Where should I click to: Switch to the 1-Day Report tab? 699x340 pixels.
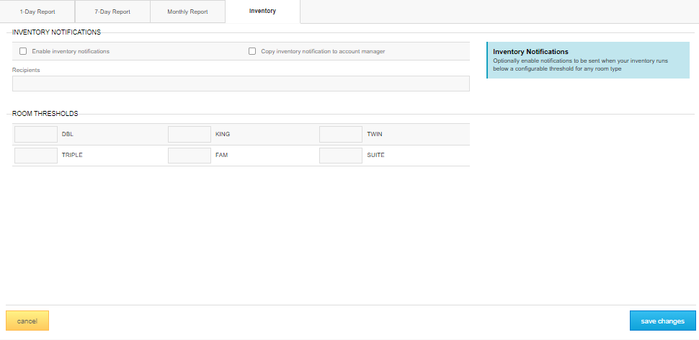tap(37, 12)
